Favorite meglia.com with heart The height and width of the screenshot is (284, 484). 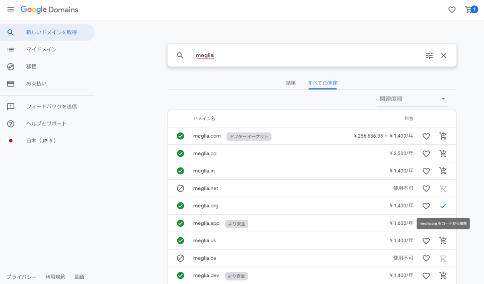point(426,136)
